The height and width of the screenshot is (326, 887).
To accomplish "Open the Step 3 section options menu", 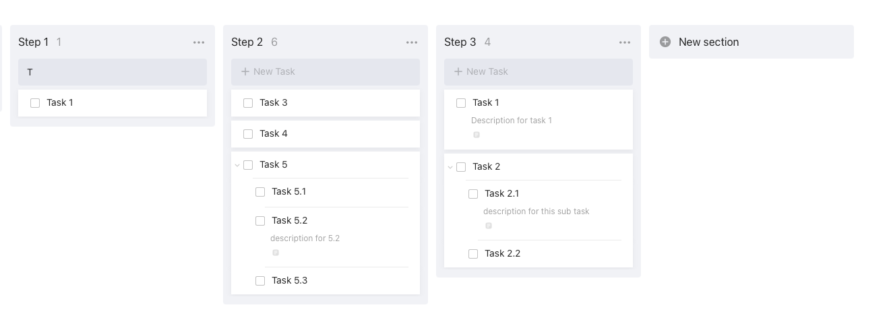I will (x=625, y=42).
